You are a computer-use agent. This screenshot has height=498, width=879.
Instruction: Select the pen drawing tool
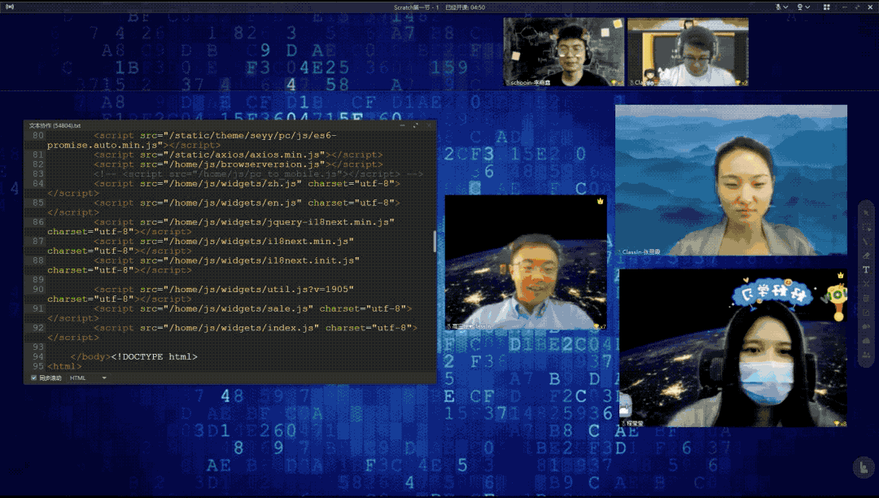coord(866,242)
